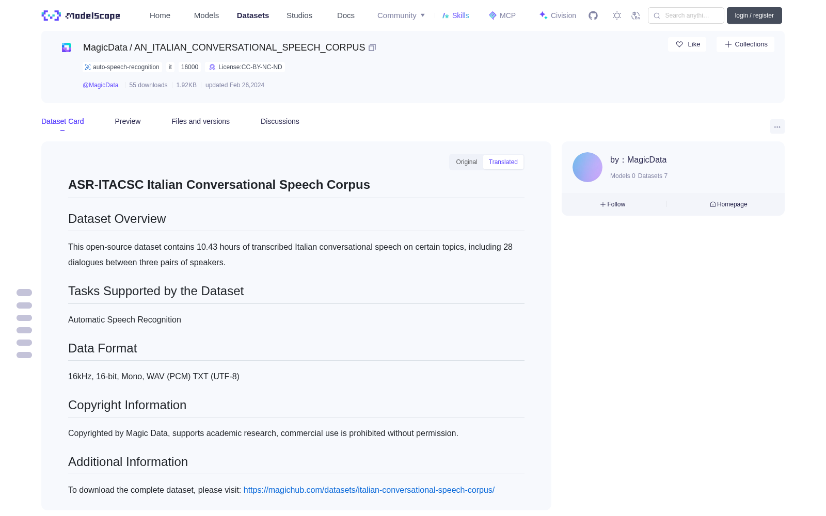Open the @MagicData profile link

[101, 85]
